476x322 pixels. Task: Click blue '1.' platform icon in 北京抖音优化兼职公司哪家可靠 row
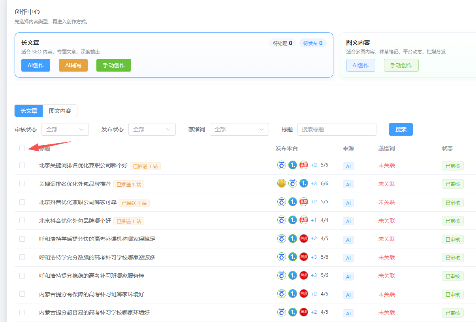[293, 202]
